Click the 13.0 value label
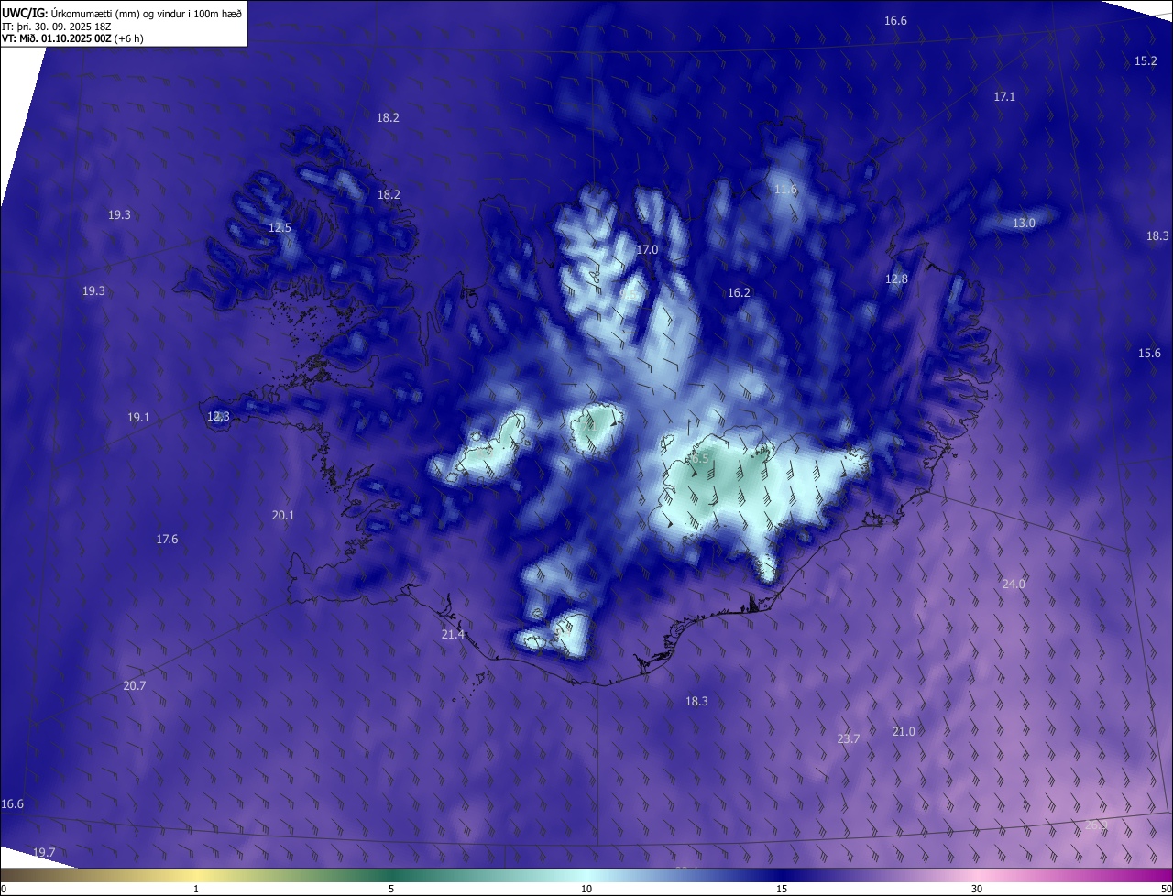 (x=1024, y=223)
